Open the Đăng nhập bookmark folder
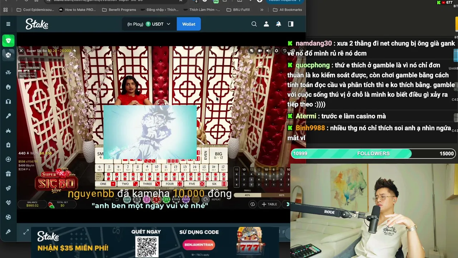Image resolution: width=458 pixels, height=258 pixels. tap(159, 10)
